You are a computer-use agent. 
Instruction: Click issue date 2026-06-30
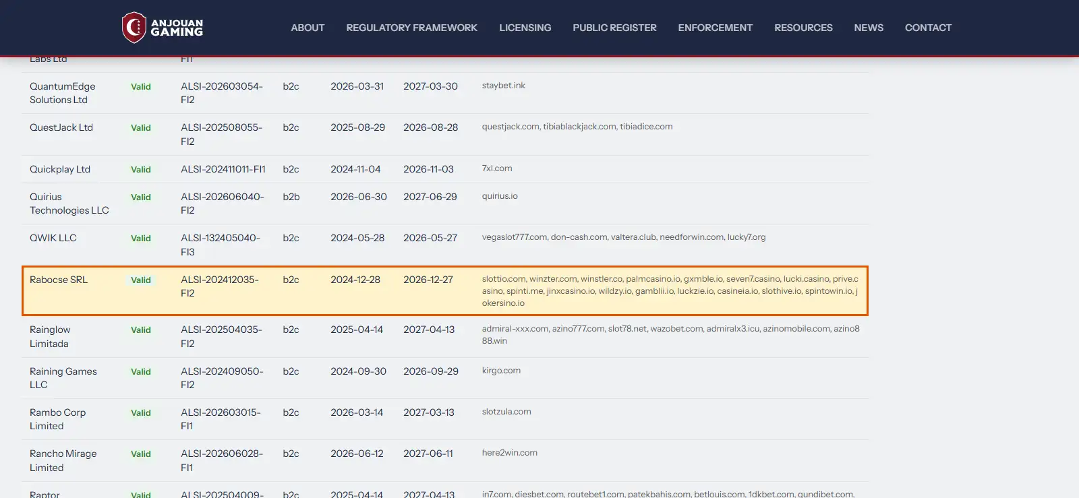click(x=359, y=197)
